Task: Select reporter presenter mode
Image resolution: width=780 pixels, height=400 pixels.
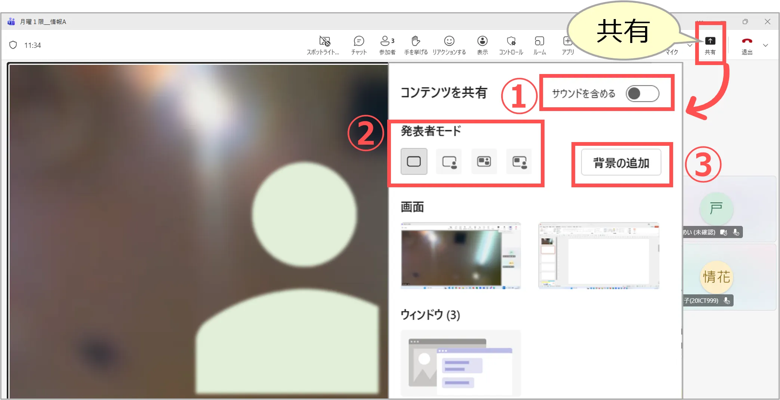Action: pos(519,161)
